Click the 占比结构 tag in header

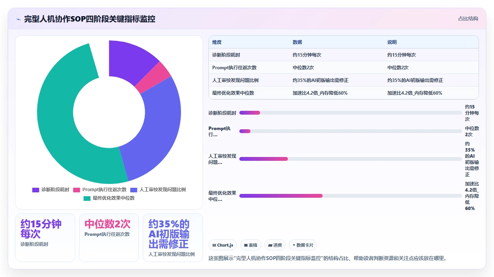(x=468, y=18)
